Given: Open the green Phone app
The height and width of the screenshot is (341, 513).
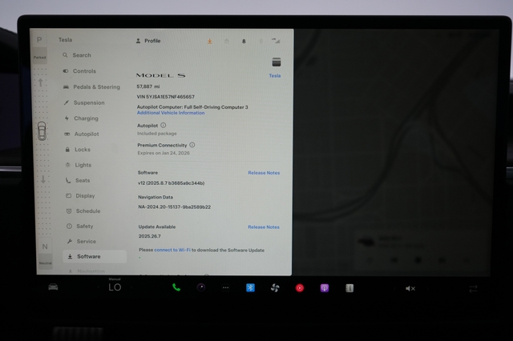Looking at the screenshot, I should point(176,287).
